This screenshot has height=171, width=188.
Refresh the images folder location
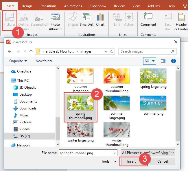click(112, 51)
